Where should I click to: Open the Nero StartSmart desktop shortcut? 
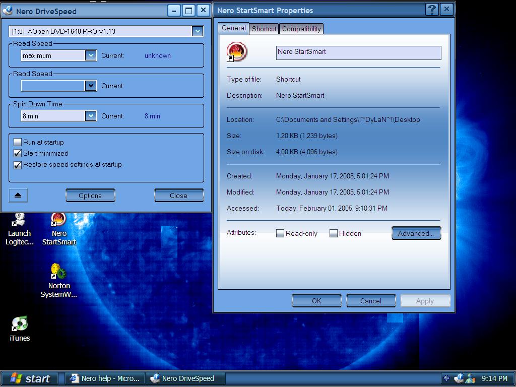click(x=59, y=221)
